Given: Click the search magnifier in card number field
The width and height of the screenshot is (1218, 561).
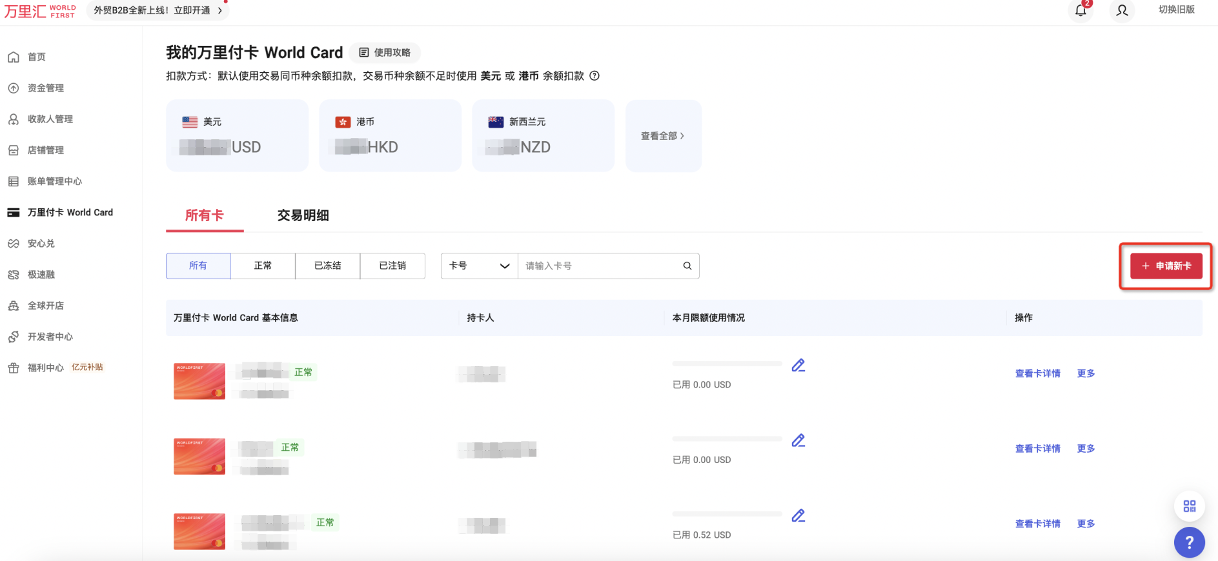Looking at the screenshot, I should coord(687,266).
